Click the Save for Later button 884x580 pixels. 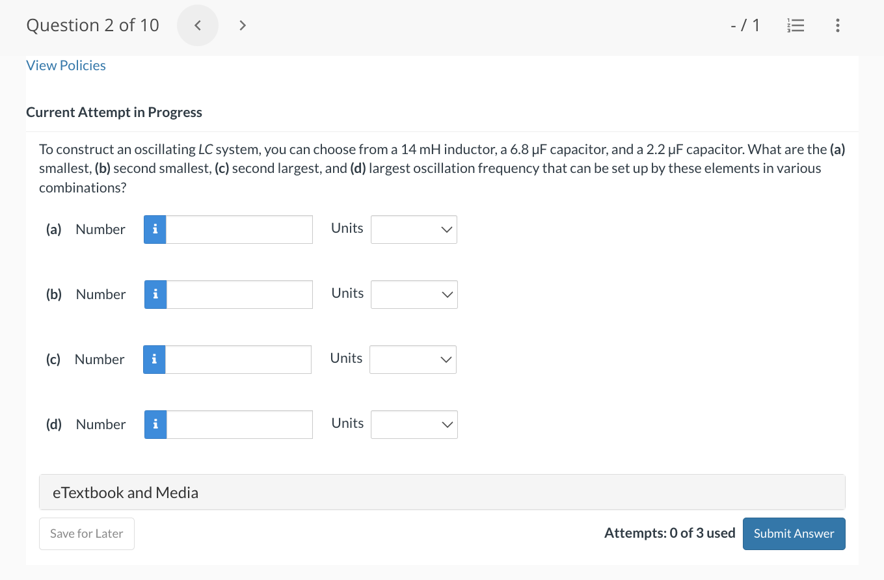click(x=87, y=534)
